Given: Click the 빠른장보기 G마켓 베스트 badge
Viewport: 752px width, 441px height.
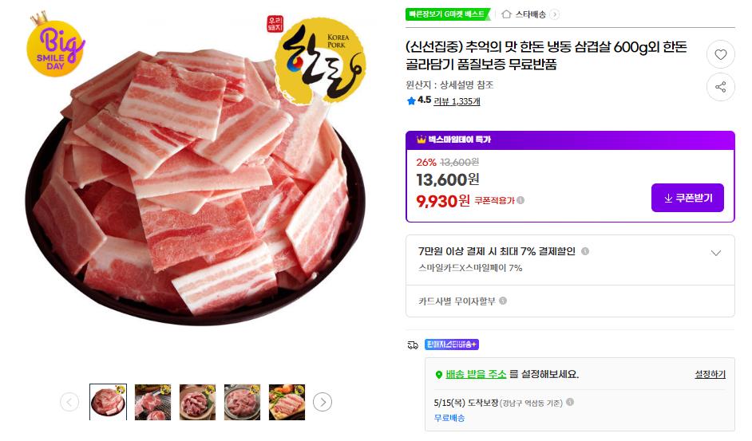Looking at the screenshot, I should [x=448, y=14].
